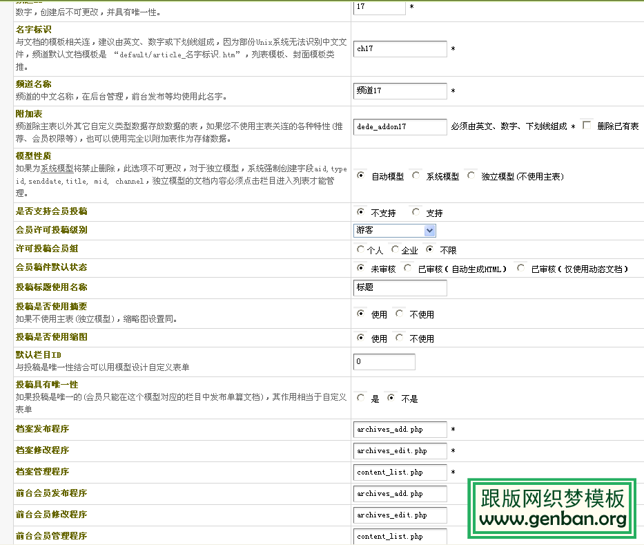
Task: Select 不是 for 投稿具有唯一性
Action: [x=391, y=397]
